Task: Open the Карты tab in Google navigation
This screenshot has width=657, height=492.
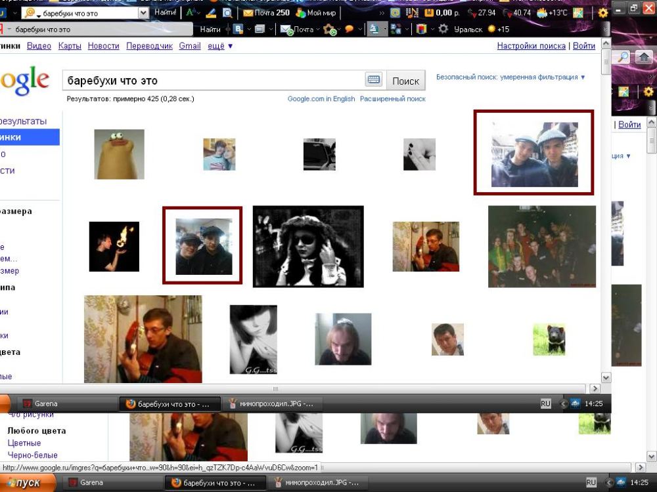Action: [x=70, y=46]
